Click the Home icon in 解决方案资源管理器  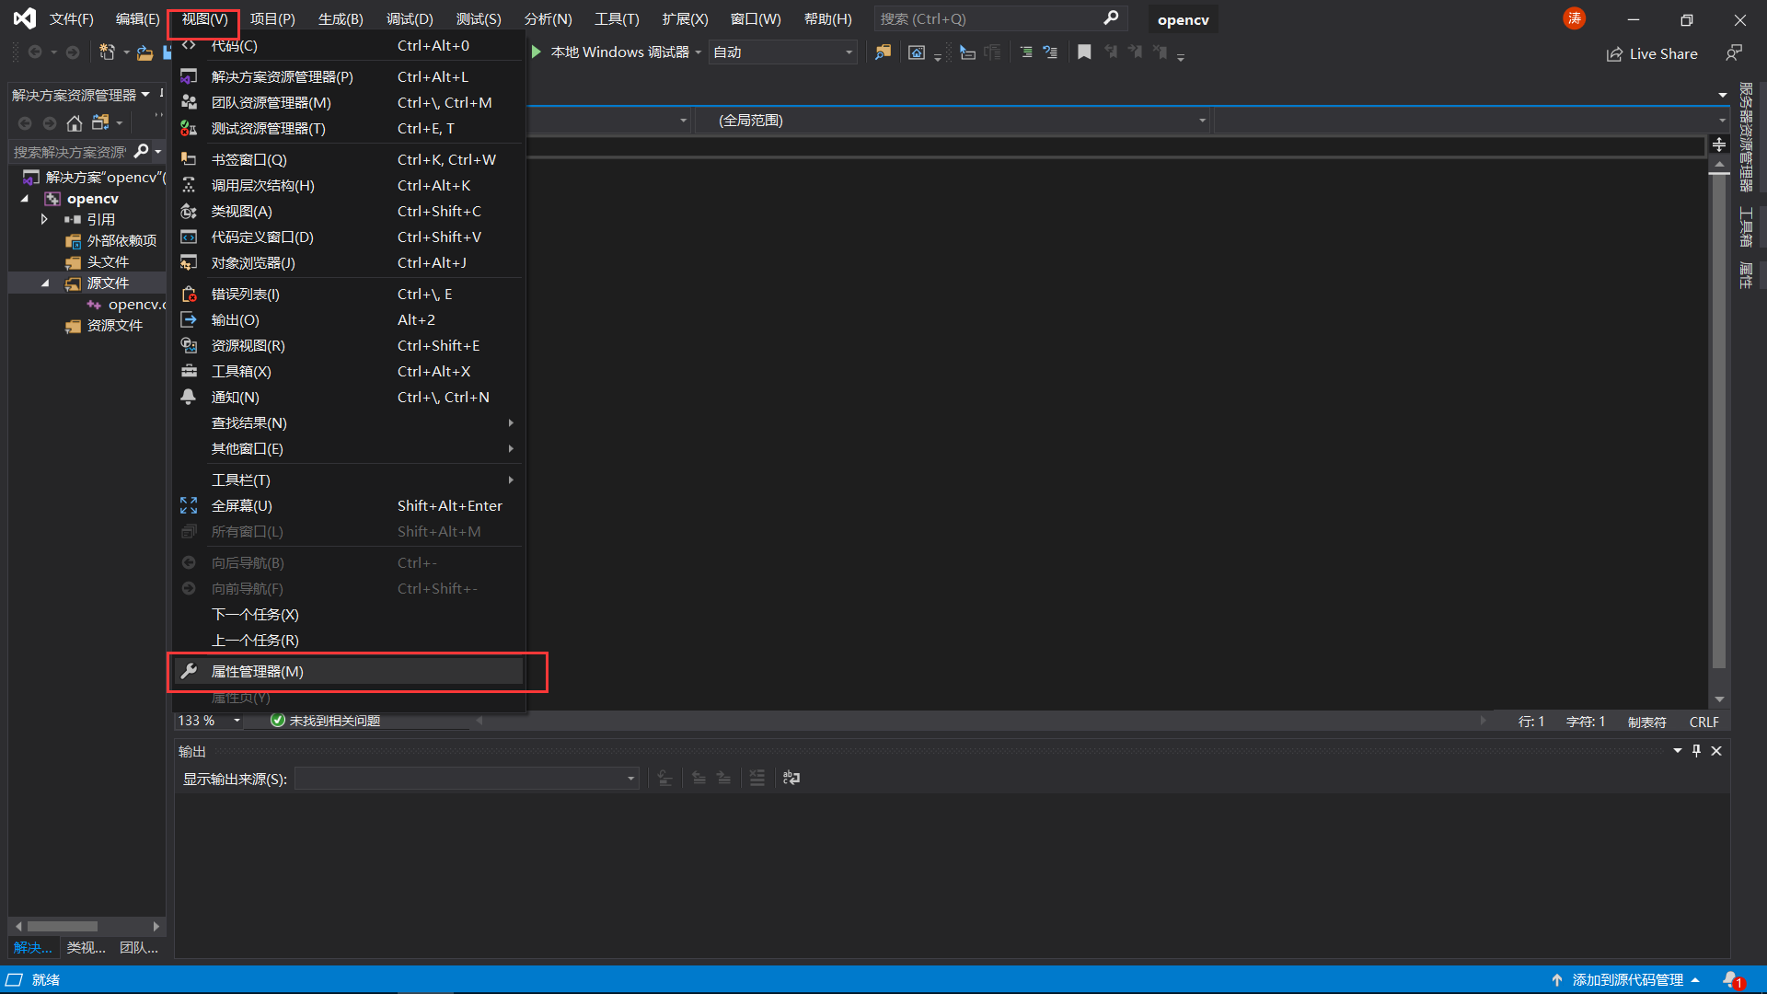point(74,122)
